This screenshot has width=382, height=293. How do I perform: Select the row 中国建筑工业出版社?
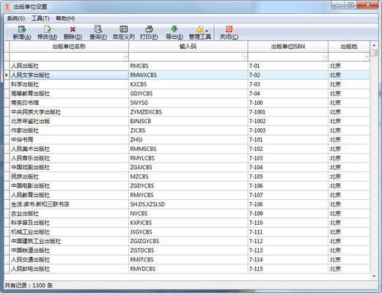click(x=189, y=241)
